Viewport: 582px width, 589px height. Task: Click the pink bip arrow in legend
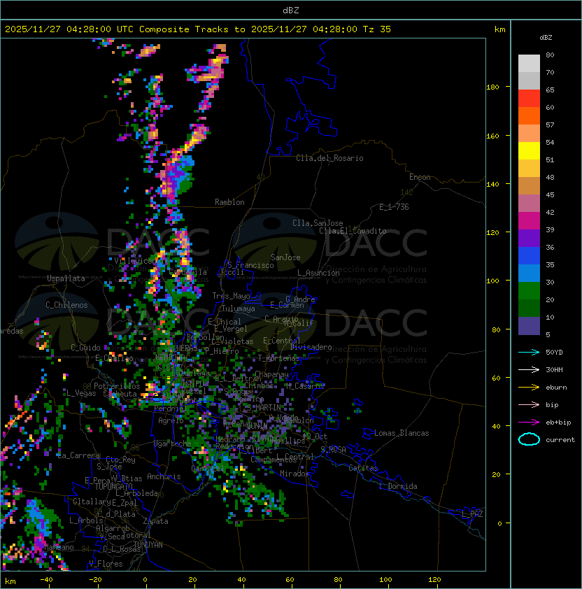[x=529, y=404]
